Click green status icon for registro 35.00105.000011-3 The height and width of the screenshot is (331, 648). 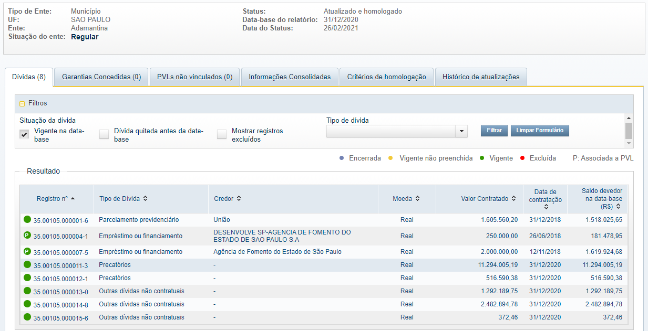(x=27, y=265)
